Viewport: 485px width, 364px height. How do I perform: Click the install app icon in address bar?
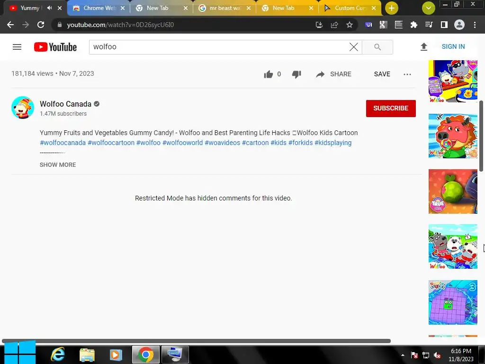click(319, 25)
